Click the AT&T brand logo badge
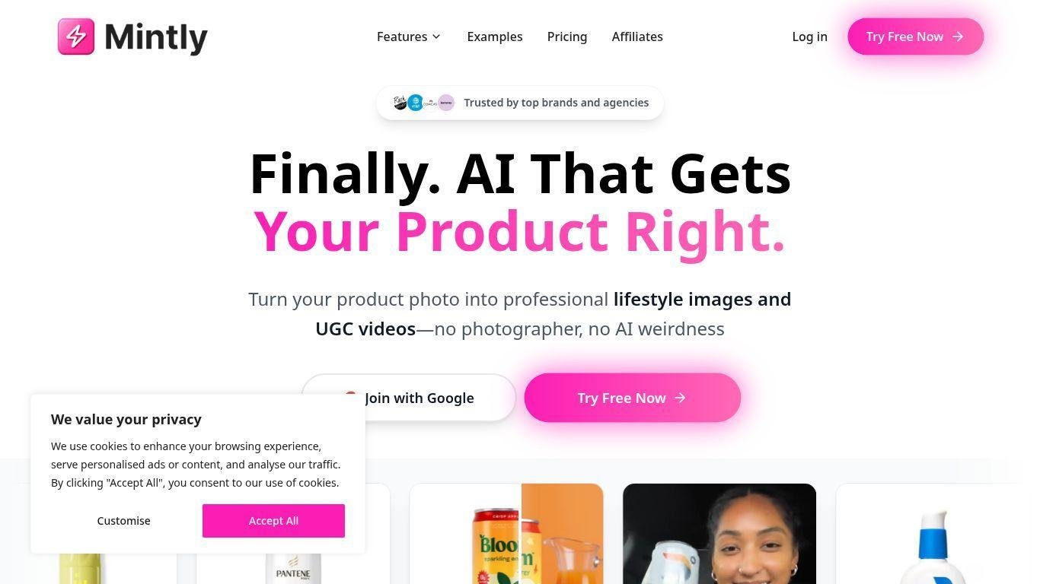This screenshot has height=584, width=1040. click(415, 103)
